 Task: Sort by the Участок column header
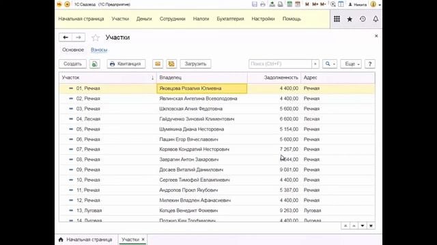[x=108, y=78]
